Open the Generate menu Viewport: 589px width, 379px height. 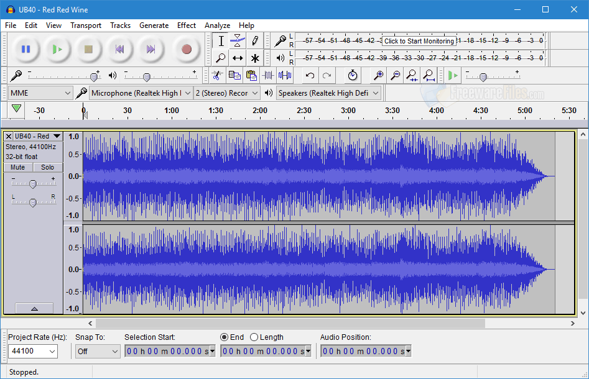[154, 25]
